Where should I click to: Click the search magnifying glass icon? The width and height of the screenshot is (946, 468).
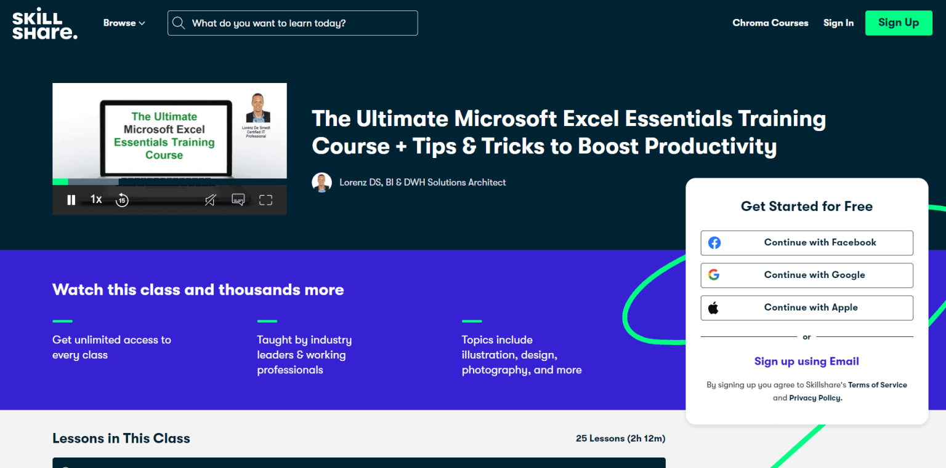coord(179,23)
